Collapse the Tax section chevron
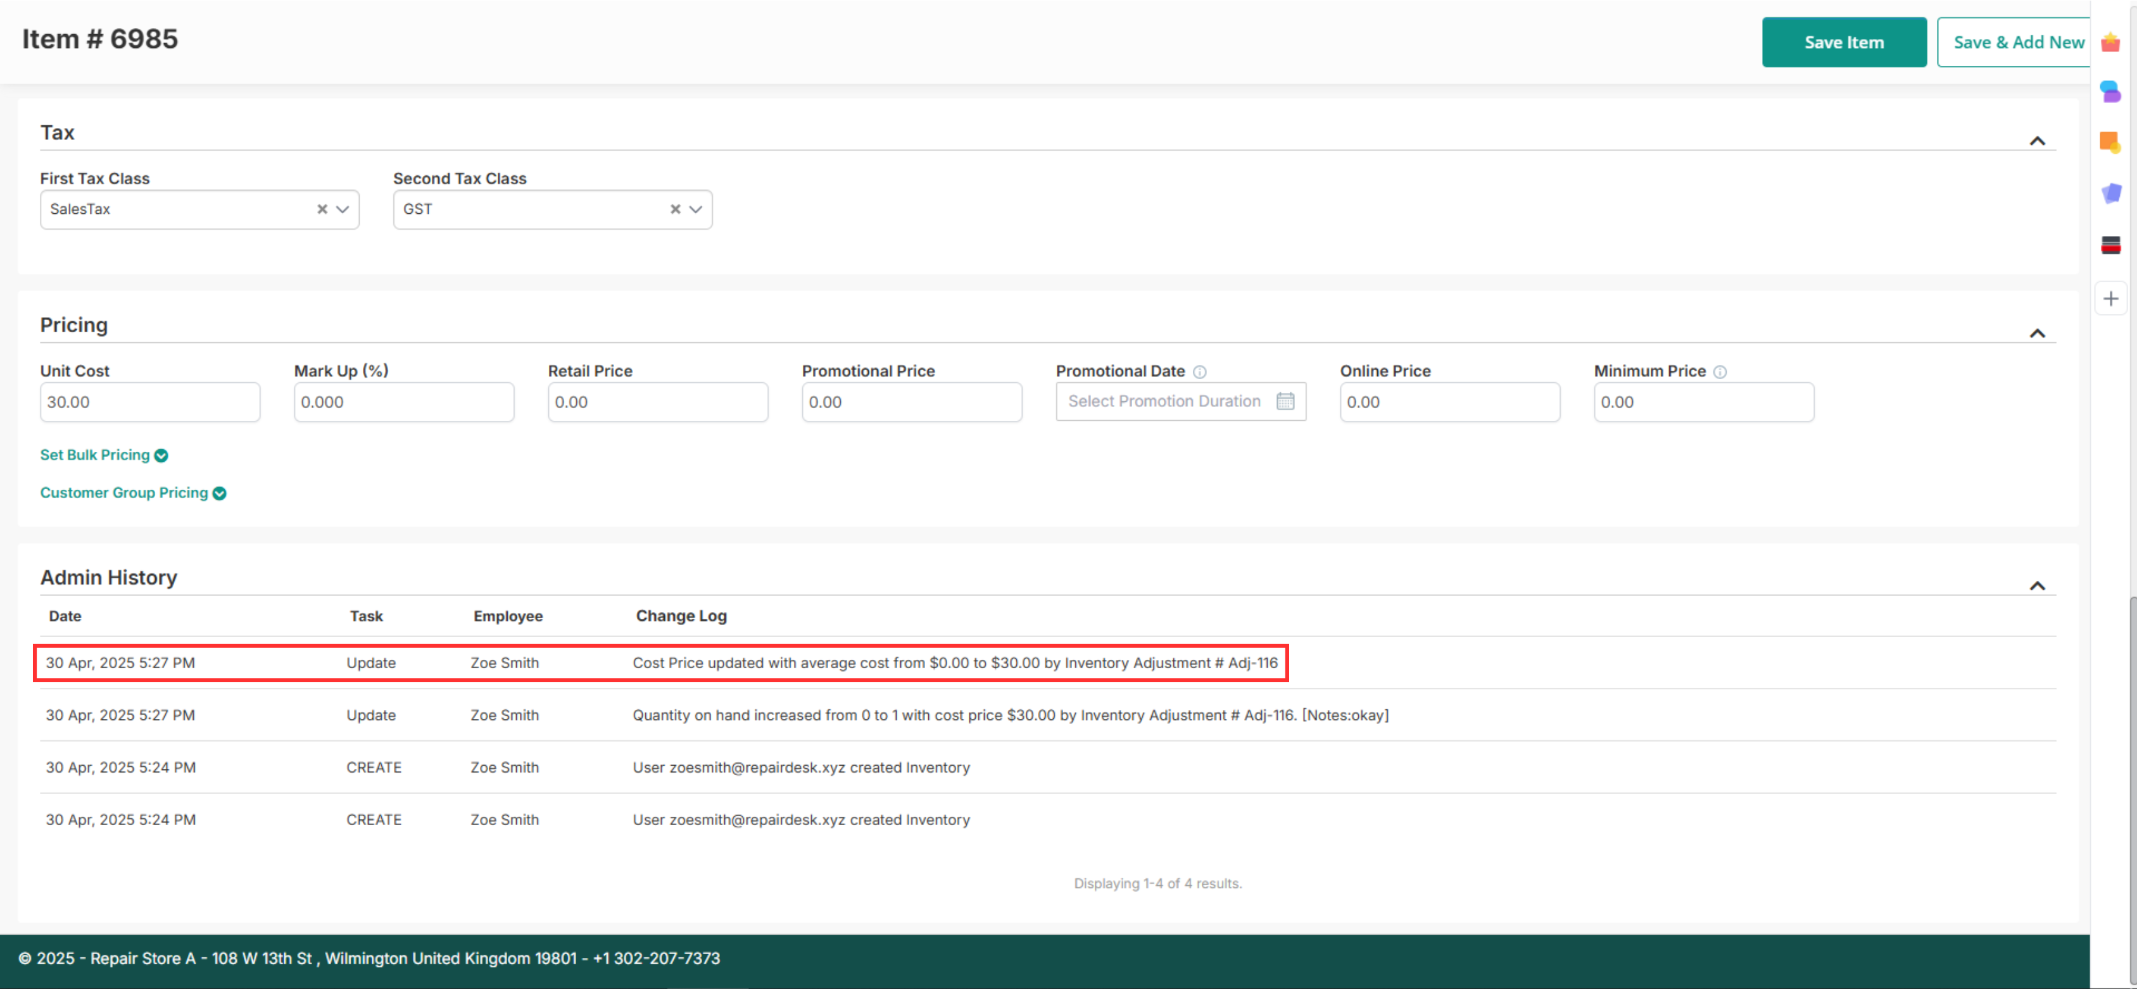2137x989 pixels. point(2036,141)
